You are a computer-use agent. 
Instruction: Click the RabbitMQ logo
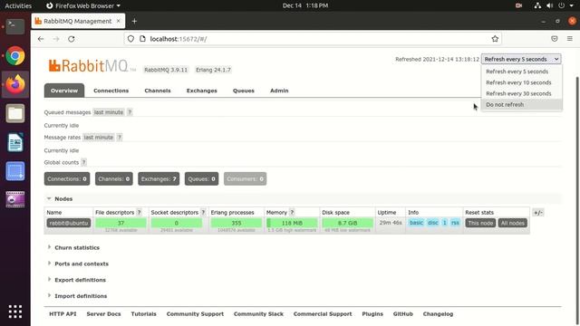pos(92,66)
